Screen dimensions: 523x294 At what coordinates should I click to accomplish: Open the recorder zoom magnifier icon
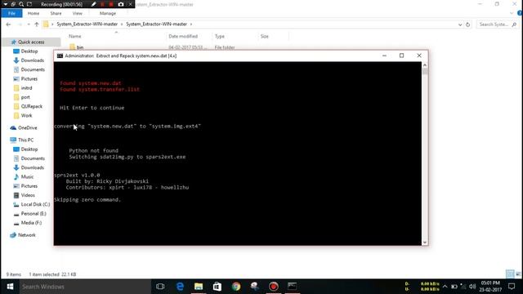tap(21, 4)
